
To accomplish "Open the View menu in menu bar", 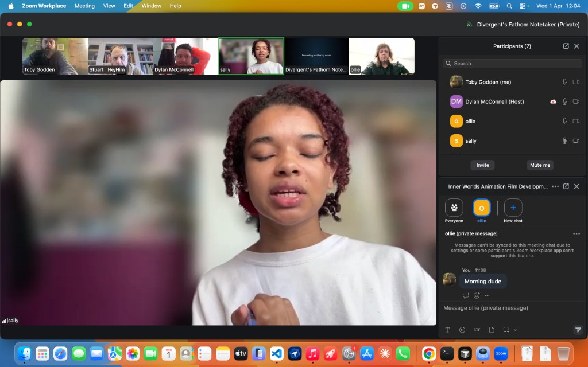I will pyautogui.click(x=109, y=6).
